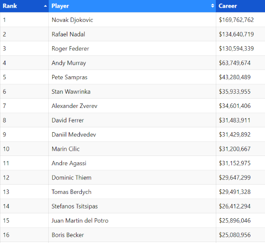The height and width of the screenshot is (243, 265).
Task: Select Novak Djokovic player name
Action: pos(72,20)
